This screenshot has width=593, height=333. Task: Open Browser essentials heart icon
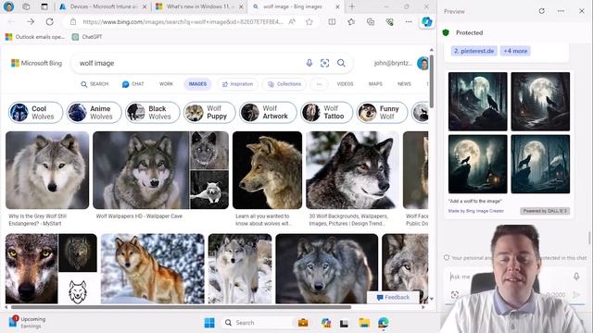point(390,22)
